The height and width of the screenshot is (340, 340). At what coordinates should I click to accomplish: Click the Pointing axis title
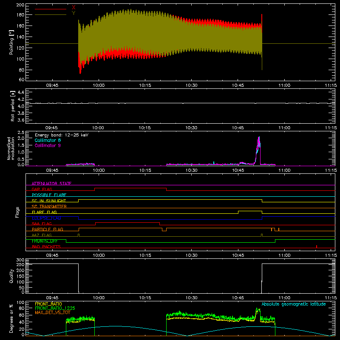tap(11, 42)
